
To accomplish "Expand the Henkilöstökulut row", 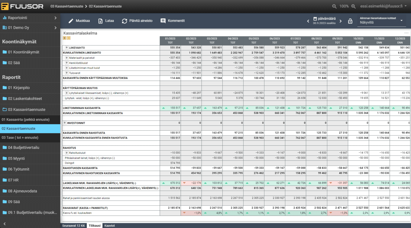I will tap(66, 63).
